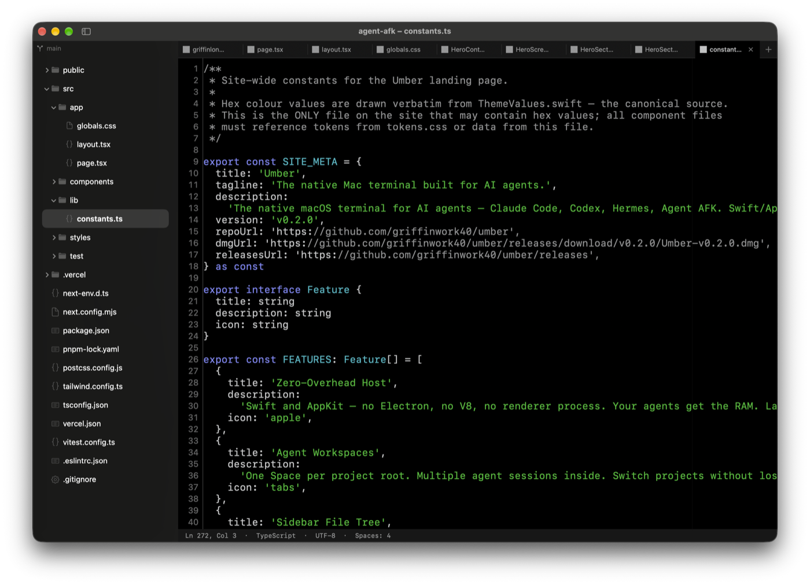Screen dimensions: 810x585
Task: Click the repoUrl GitHub link on line 15
Action: 392,231
